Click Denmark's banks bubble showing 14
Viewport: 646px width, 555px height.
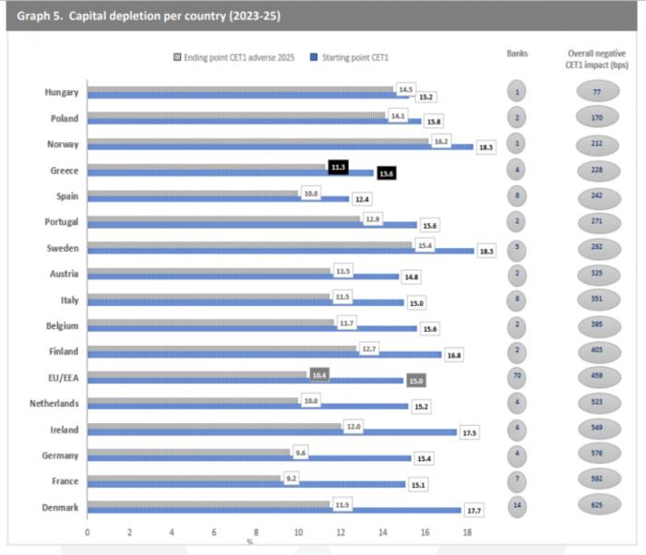(518, 505)
